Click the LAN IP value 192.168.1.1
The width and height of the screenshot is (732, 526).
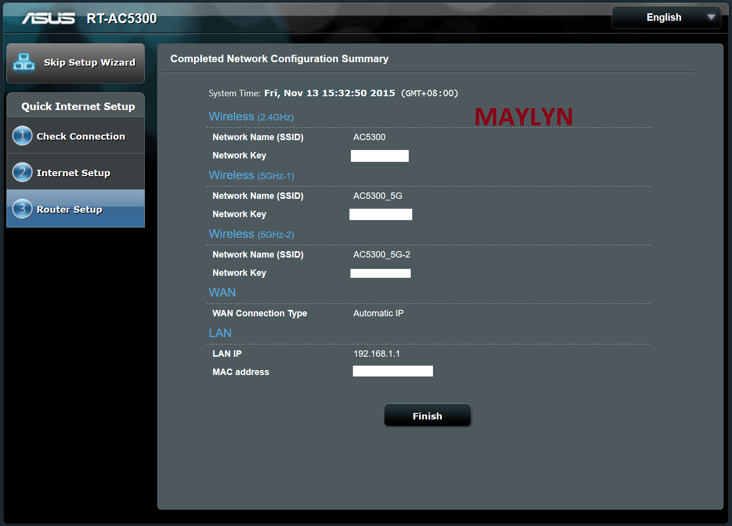(377, 354)
